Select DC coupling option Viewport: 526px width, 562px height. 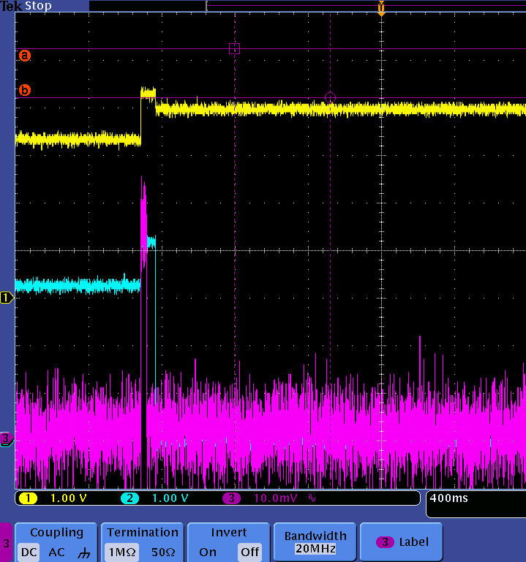[29, 552]
